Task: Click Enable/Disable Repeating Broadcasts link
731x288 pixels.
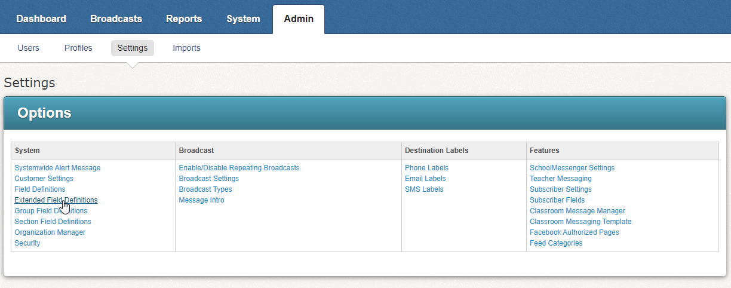Action: pyautogui.click(x=239, y=168)
